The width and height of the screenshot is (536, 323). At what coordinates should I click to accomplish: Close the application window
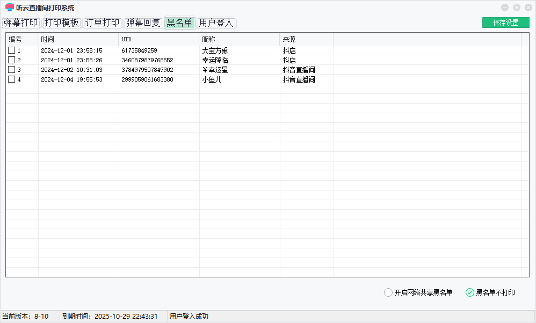coord(527,8)
